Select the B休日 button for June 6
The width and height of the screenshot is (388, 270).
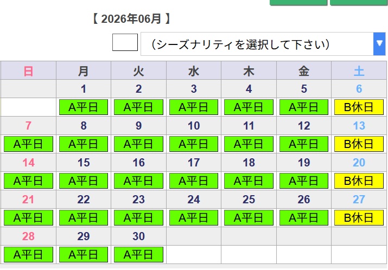[359, 107]
